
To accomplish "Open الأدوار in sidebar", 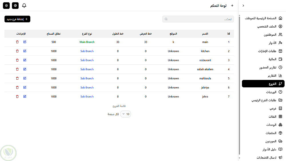I will pos(263,43).
